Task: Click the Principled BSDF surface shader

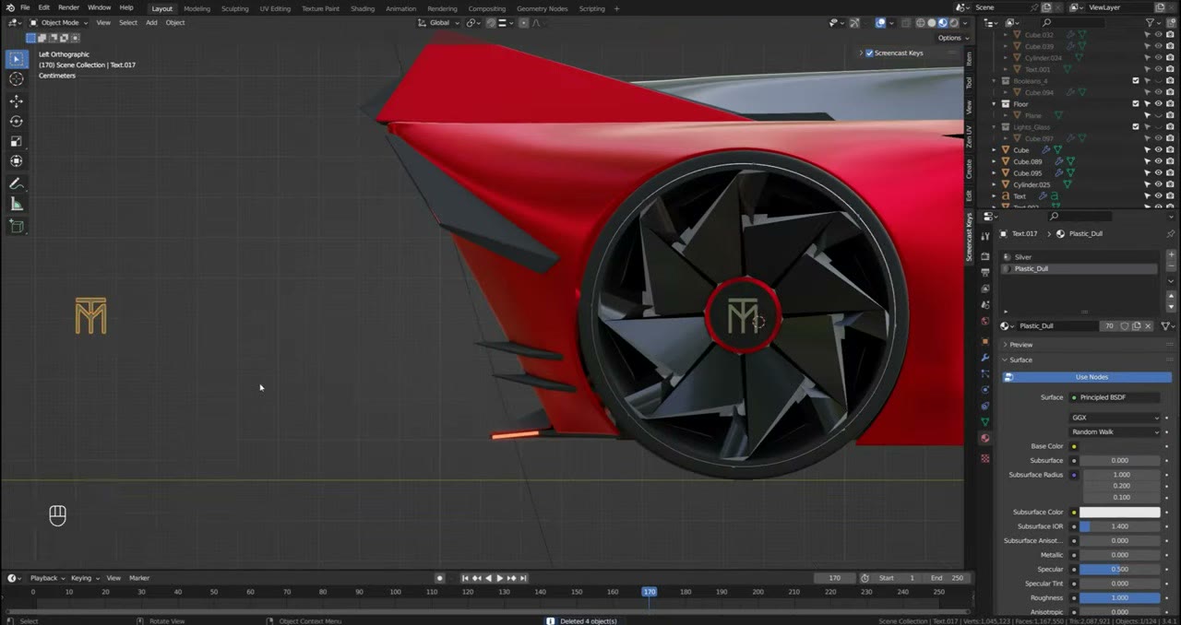Action: pyautogui.click(x=1115, y=397)
